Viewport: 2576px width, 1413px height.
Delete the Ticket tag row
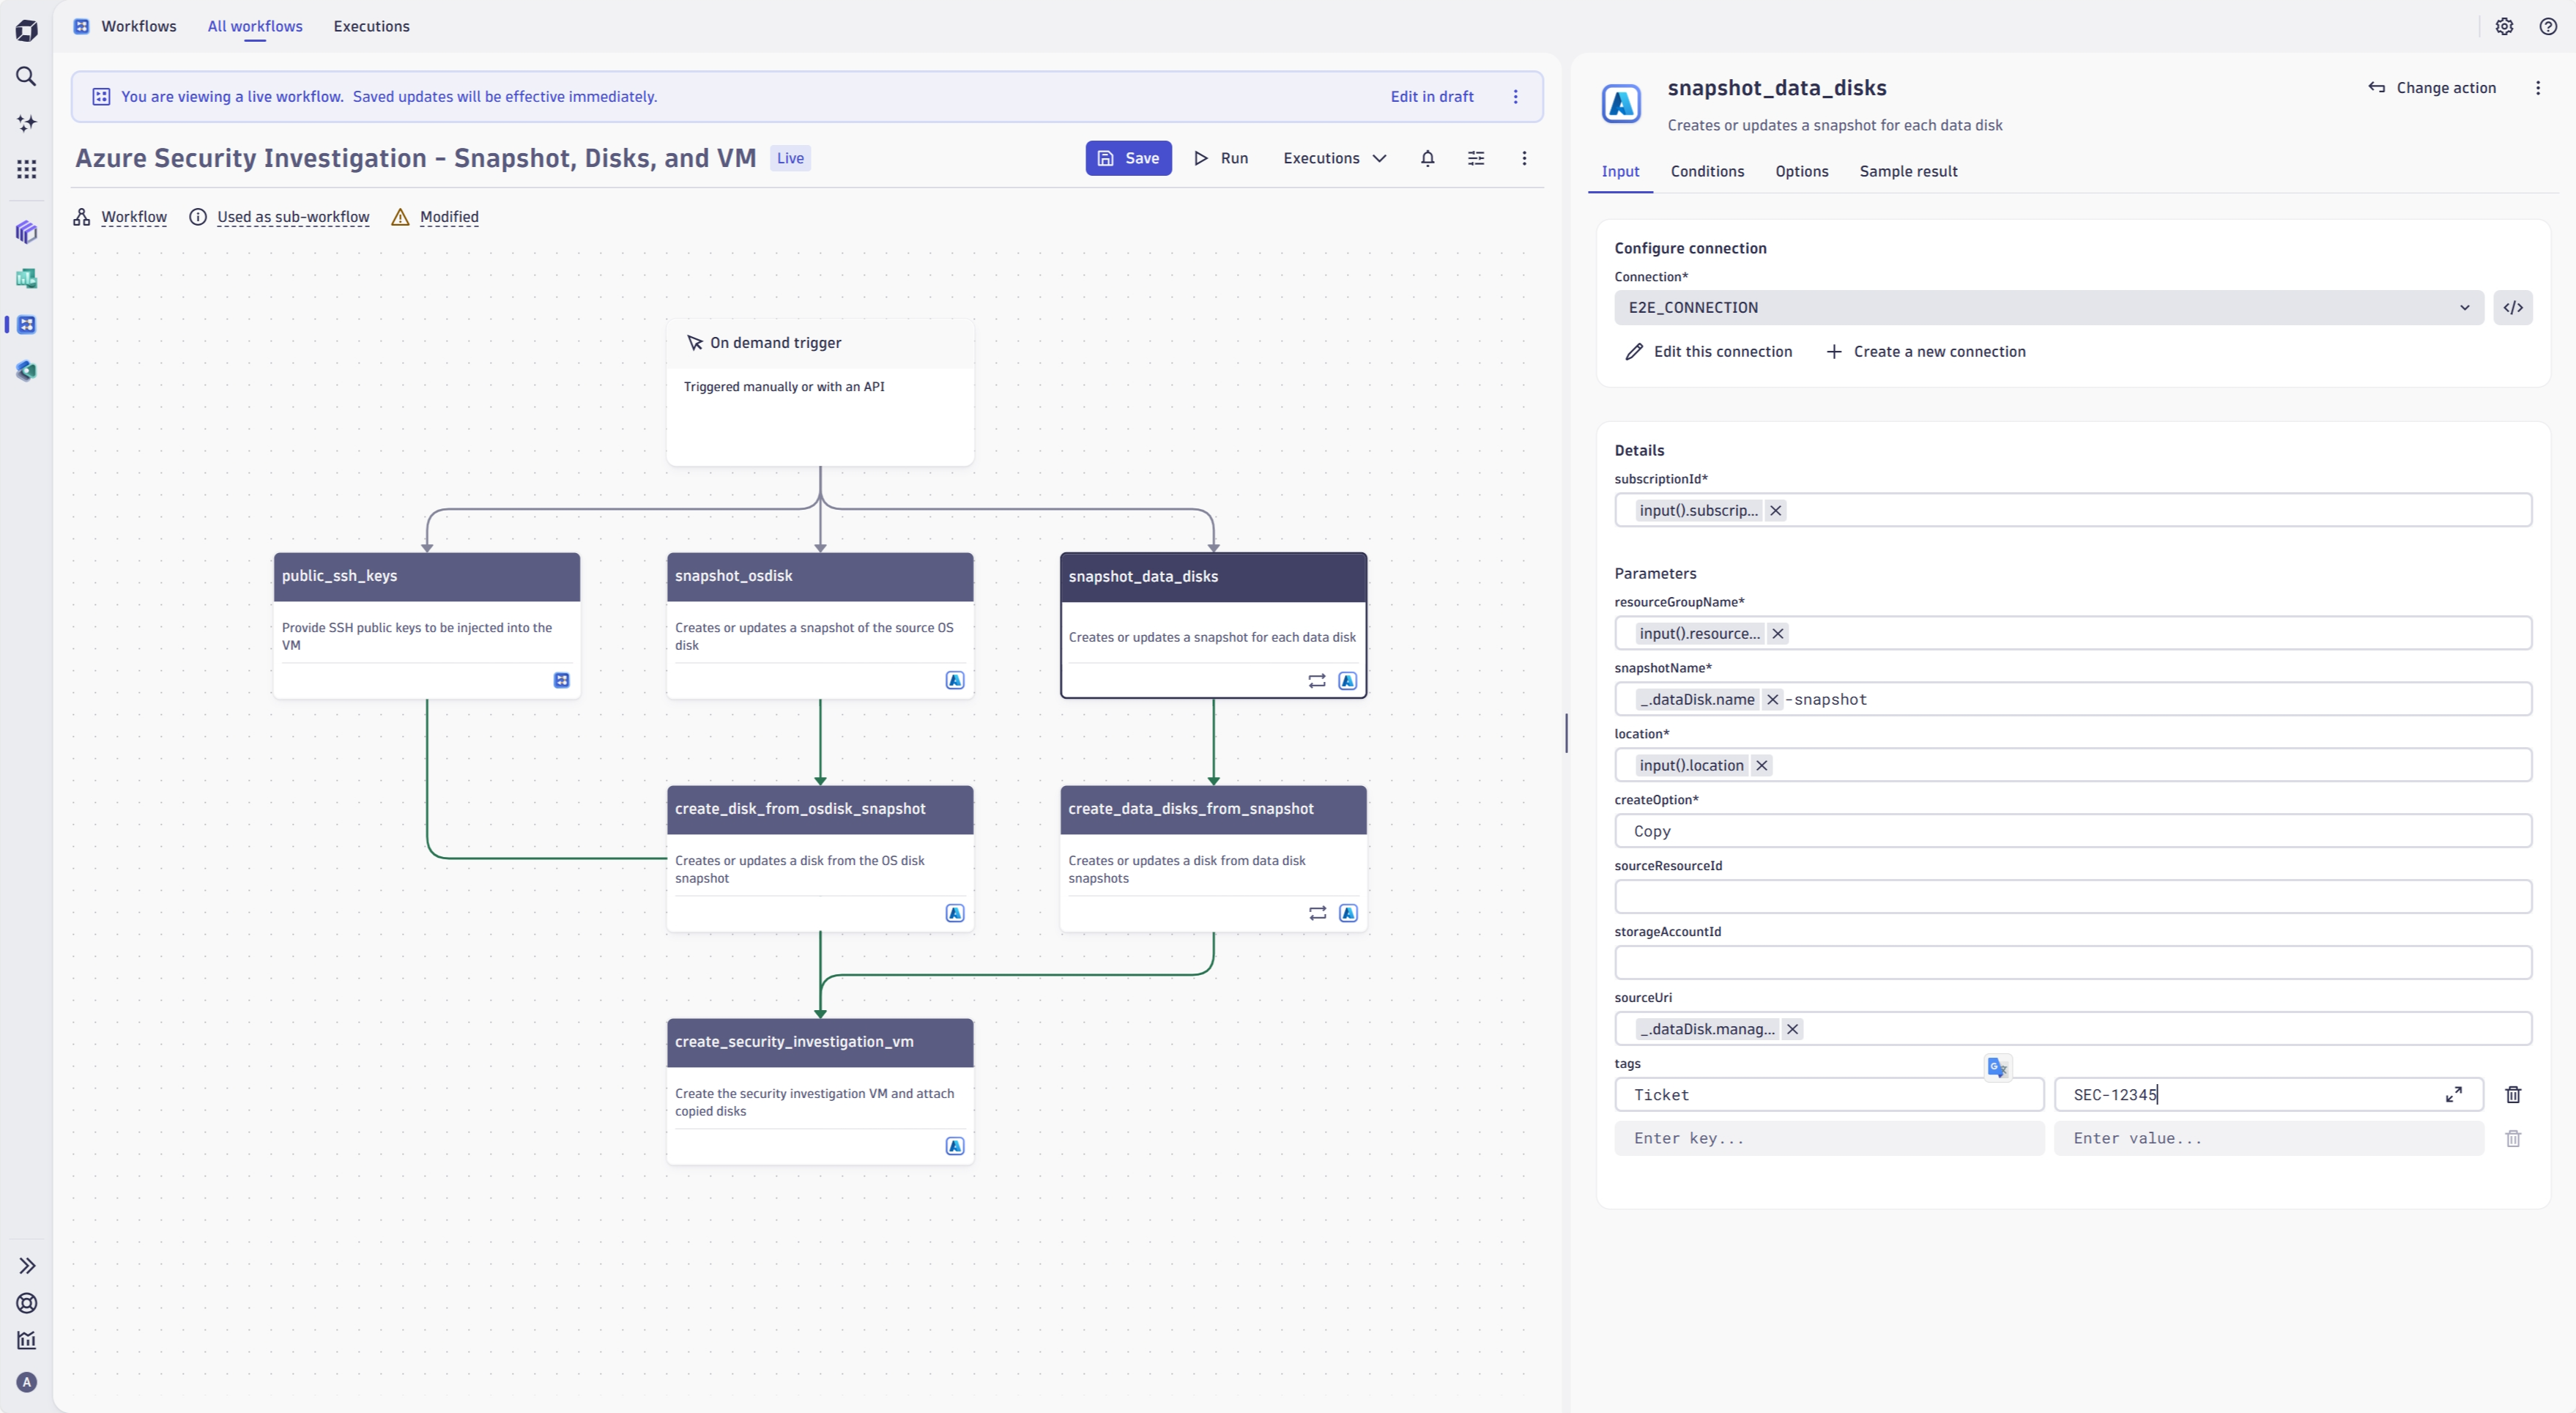(2512, 1095)
